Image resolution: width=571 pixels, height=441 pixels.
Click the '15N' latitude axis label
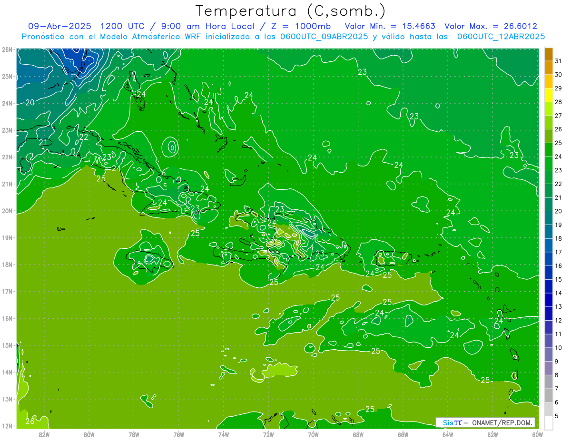coord(7,345)
